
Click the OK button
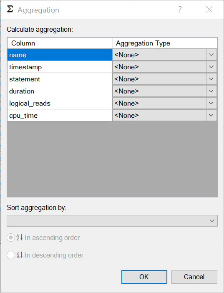pyautogui.click(x=144, y=277)
